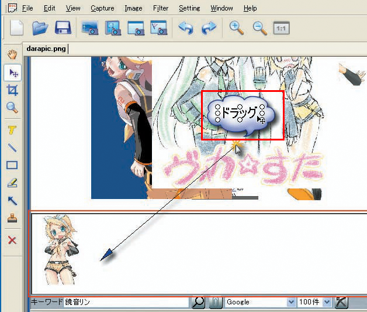Open the File menu

(27, 8)
